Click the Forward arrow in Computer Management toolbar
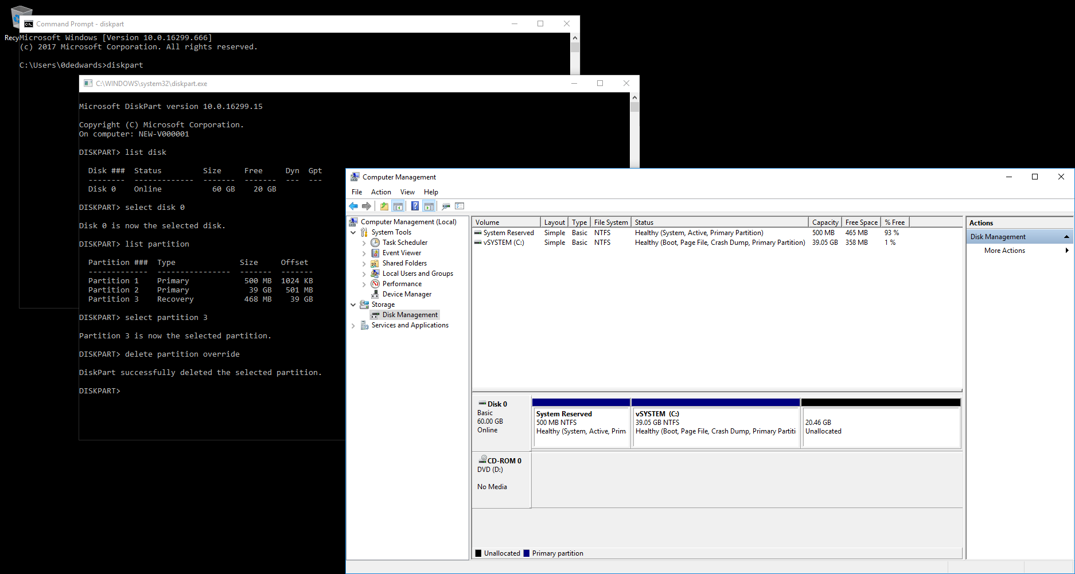The image size is (1075, 574). point(367,206)
